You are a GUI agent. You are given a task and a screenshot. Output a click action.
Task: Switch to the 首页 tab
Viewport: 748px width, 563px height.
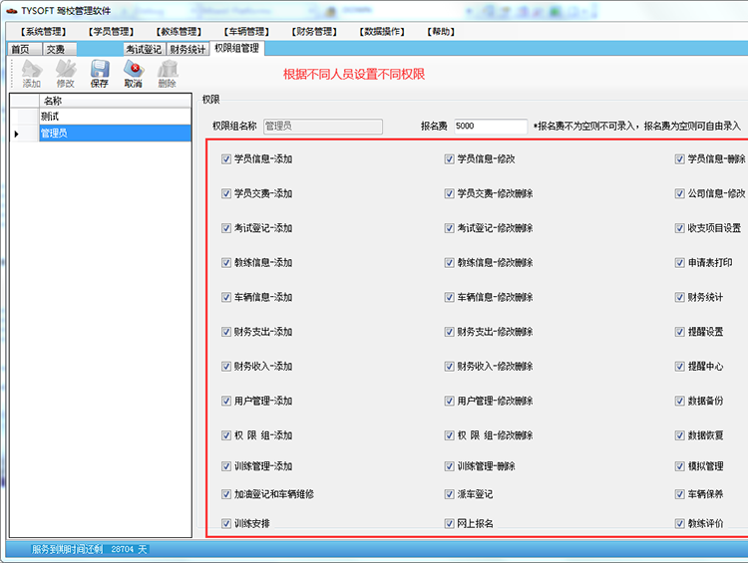pyautogui.click(x=20, y=49)
